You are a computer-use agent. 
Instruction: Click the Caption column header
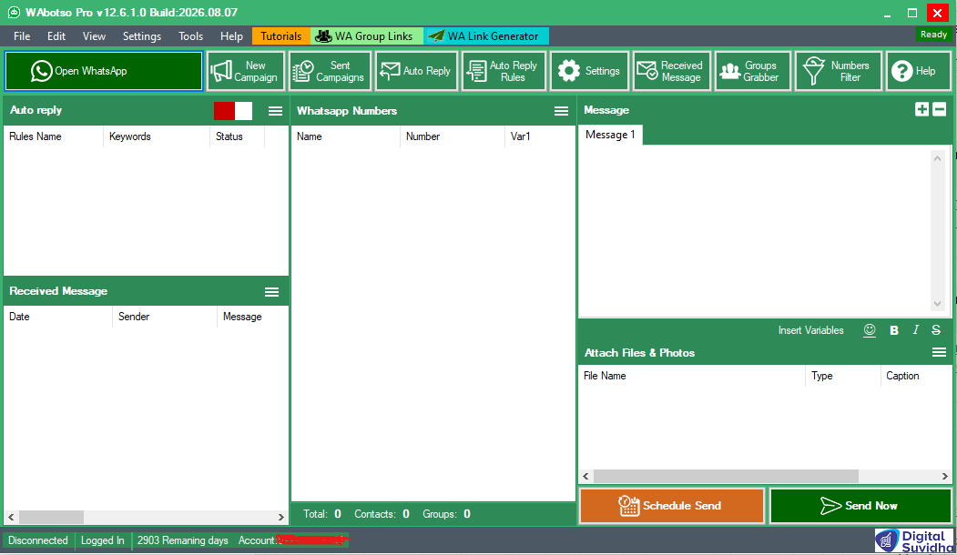click(915, 376)
